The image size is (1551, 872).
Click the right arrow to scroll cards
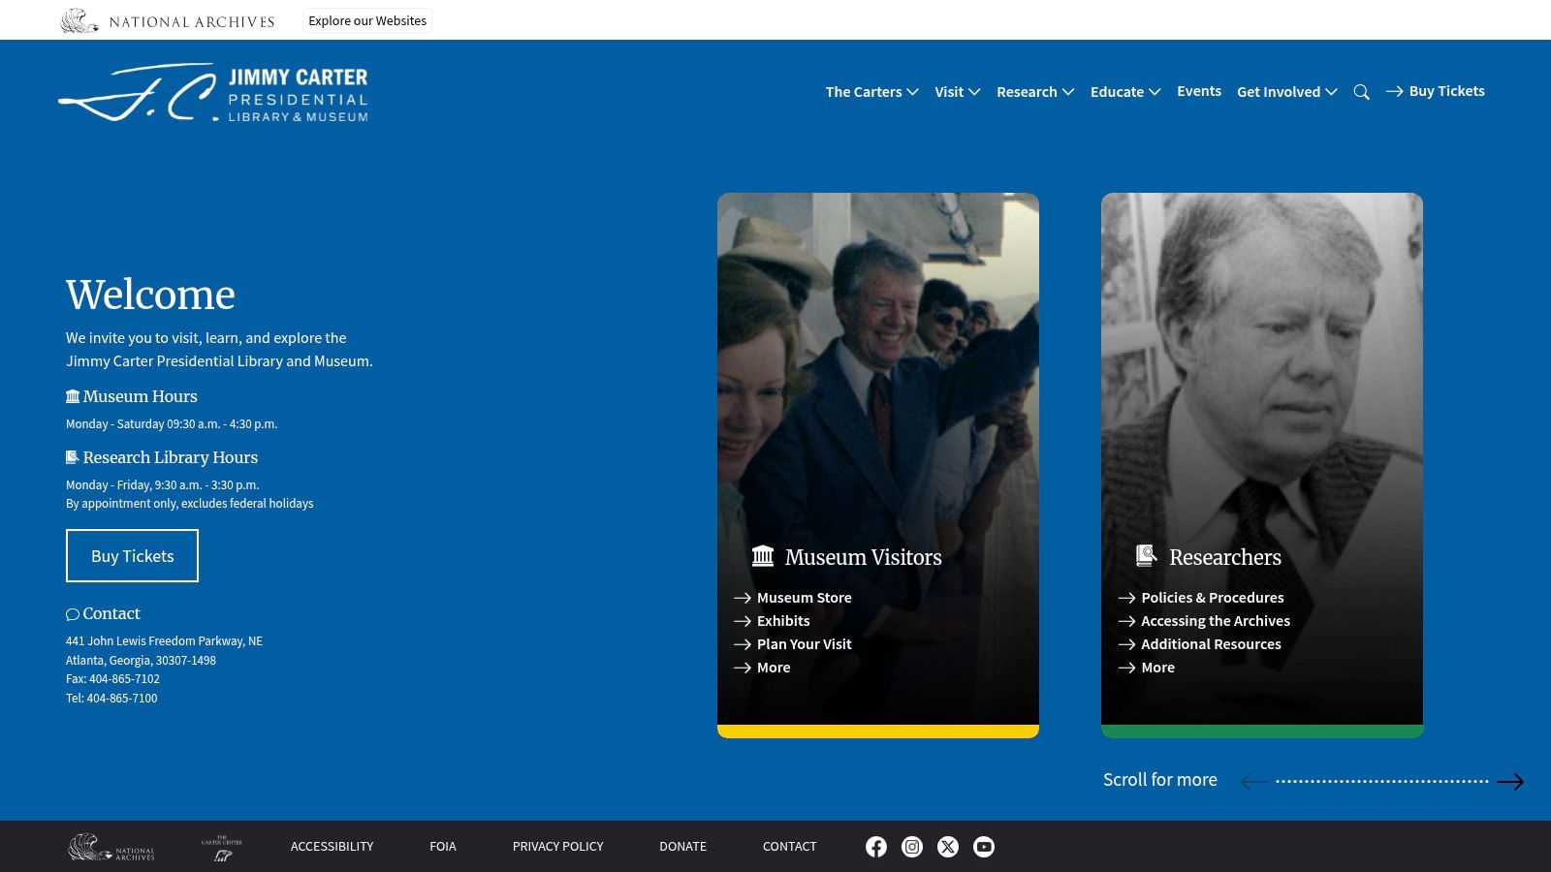pyautogui.click(x=1510, y=782)
